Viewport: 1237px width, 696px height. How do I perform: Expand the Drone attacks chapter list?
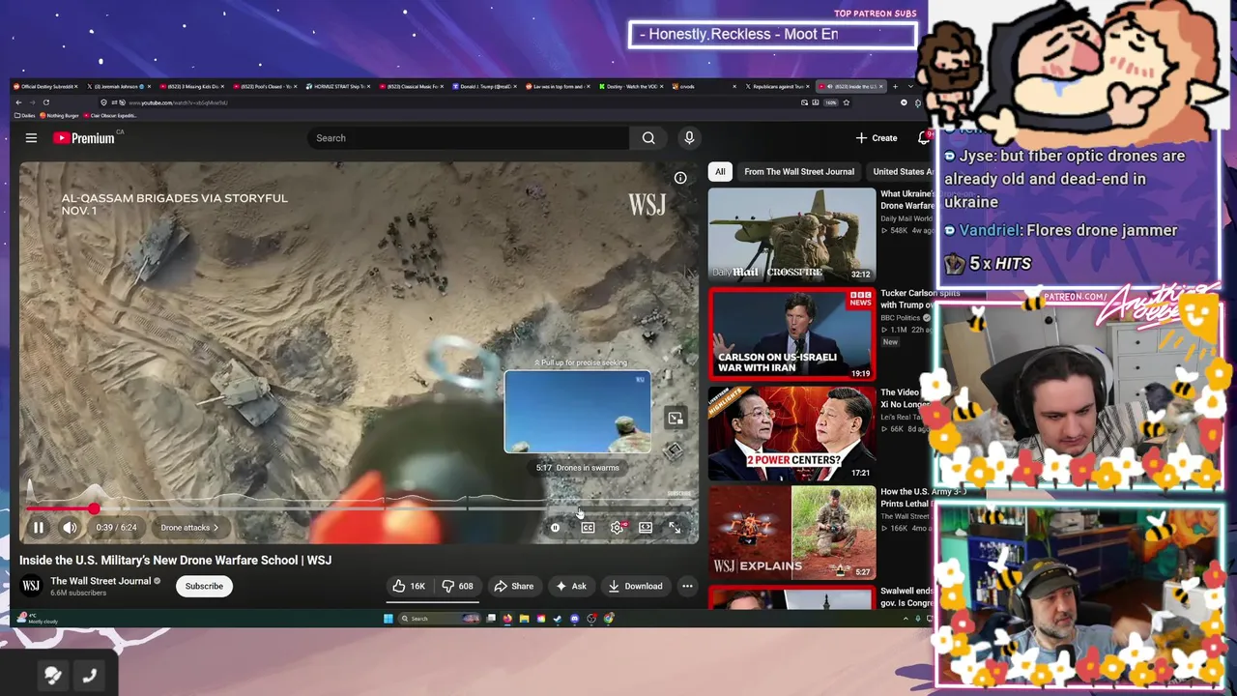coord(189,528)
